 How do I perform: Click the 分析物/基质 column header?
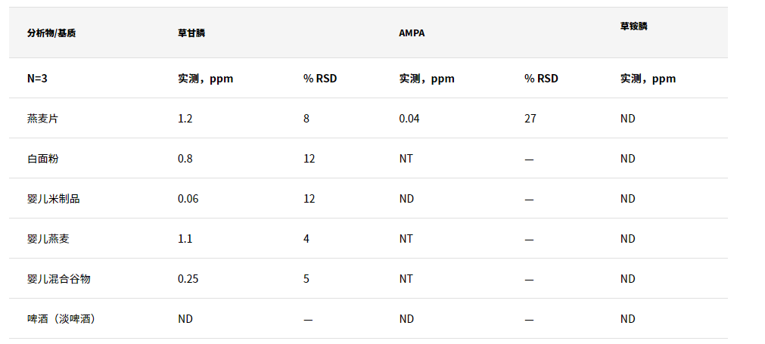(x=51, y=33)
